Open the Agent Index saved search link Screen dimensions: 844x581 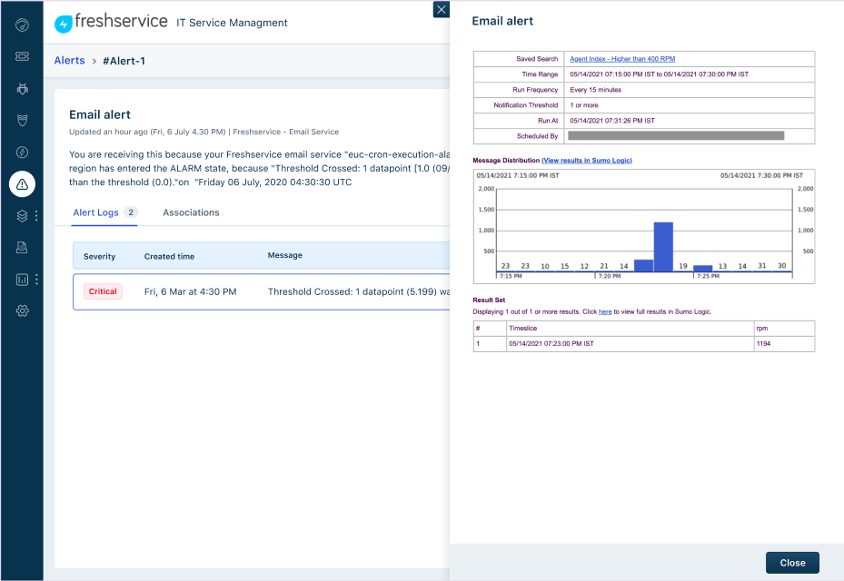pyautogui.click(x=622, y=59)
